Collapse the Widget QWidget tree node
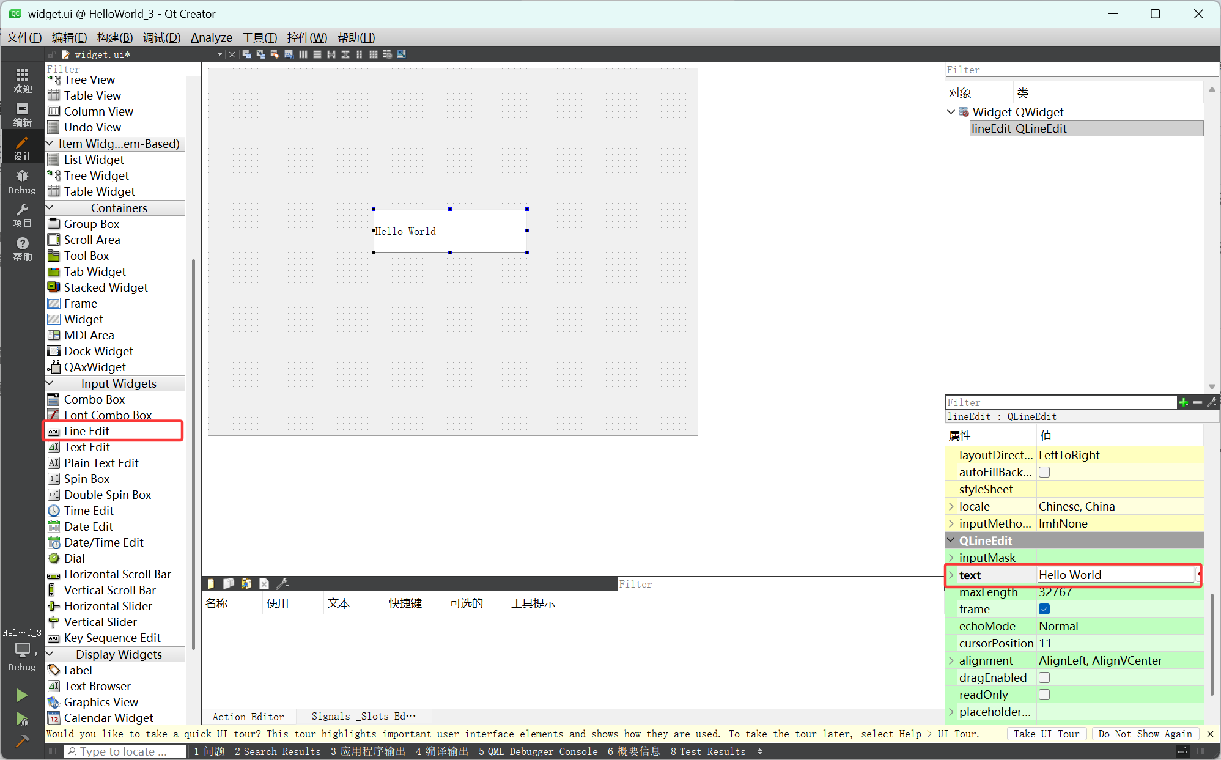Image resolution: width=1221 pixels, height=760 pixels. [x=951, y=112]
